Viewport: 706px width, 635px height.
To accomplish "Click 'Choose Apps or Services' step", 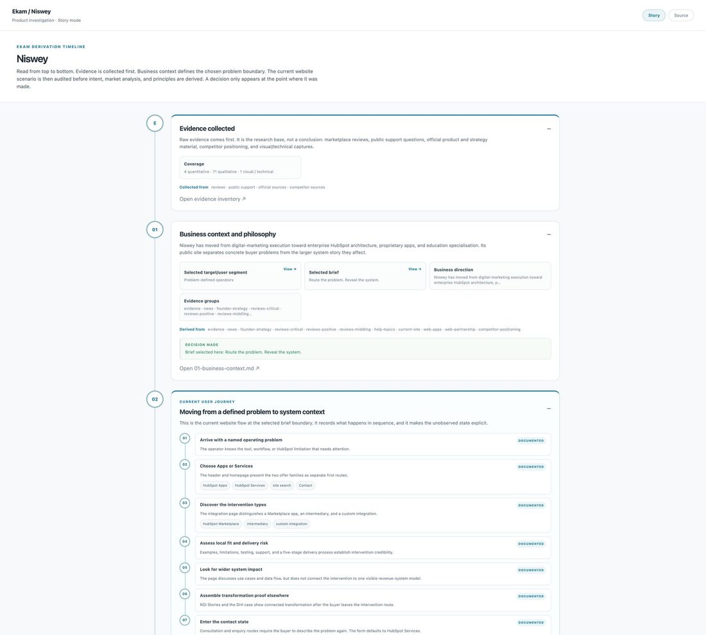I will click(373, 477).
